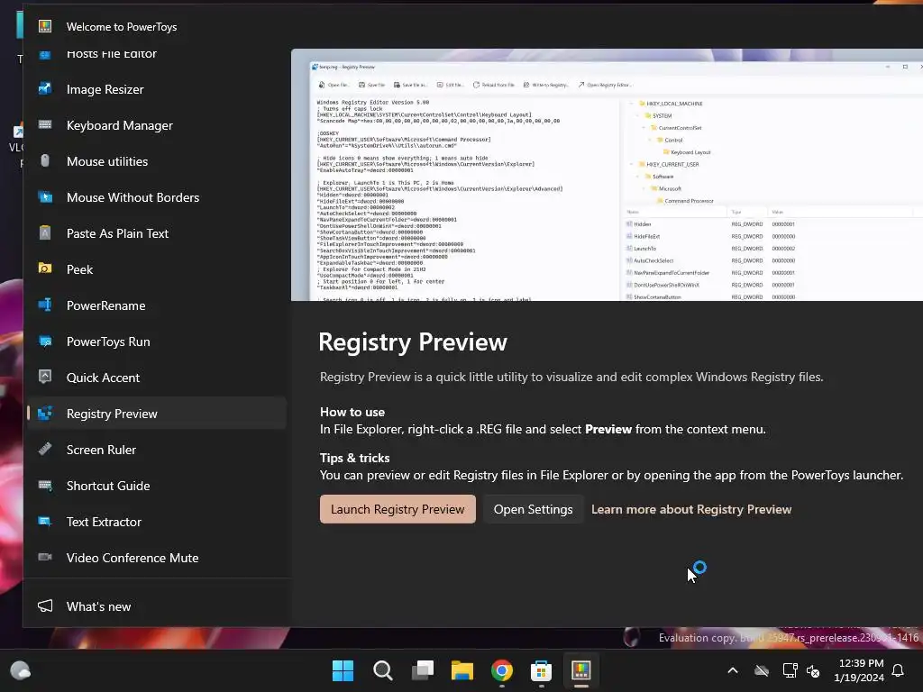Viewport: 923px width, 692px height.
Task: Select the Mouse utilities icon
Action: (45, 160)
